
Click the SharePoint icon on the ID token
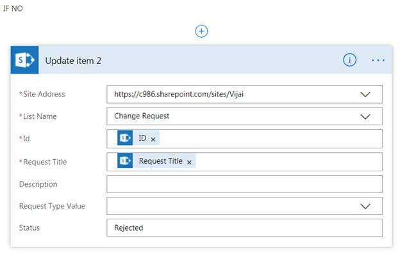(125, 139)
